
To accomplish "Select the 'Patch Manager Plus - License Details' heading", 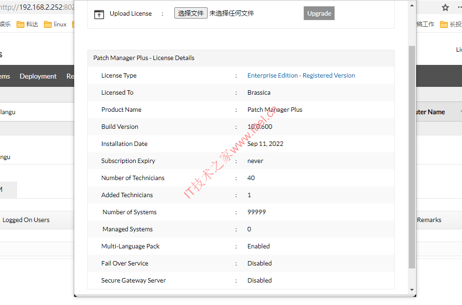I will (144, 58).
